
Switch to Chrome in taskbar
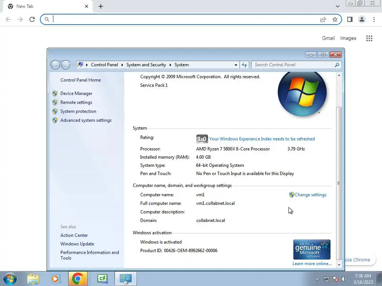tap(78, 279)
